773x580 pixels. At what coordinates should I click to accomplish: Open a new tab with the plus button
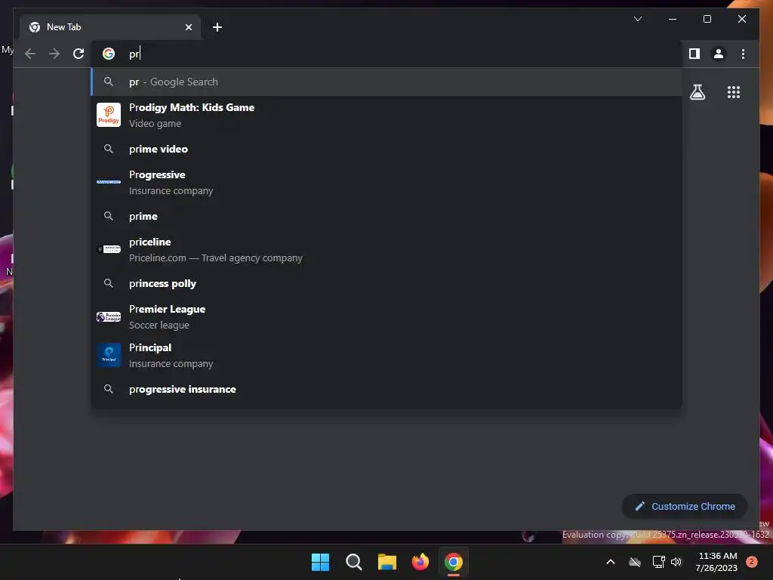[217, 27]
